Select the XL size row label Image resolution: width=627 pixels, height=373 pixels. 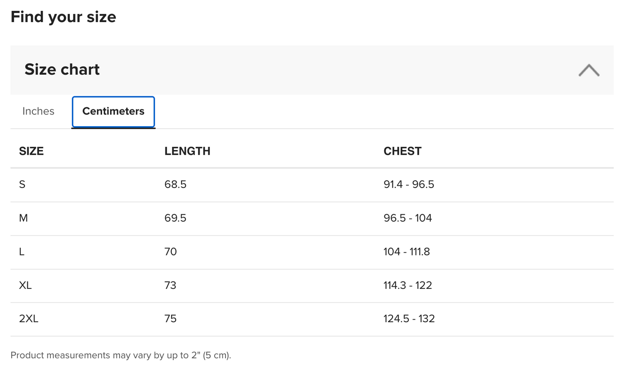point(25,285)
